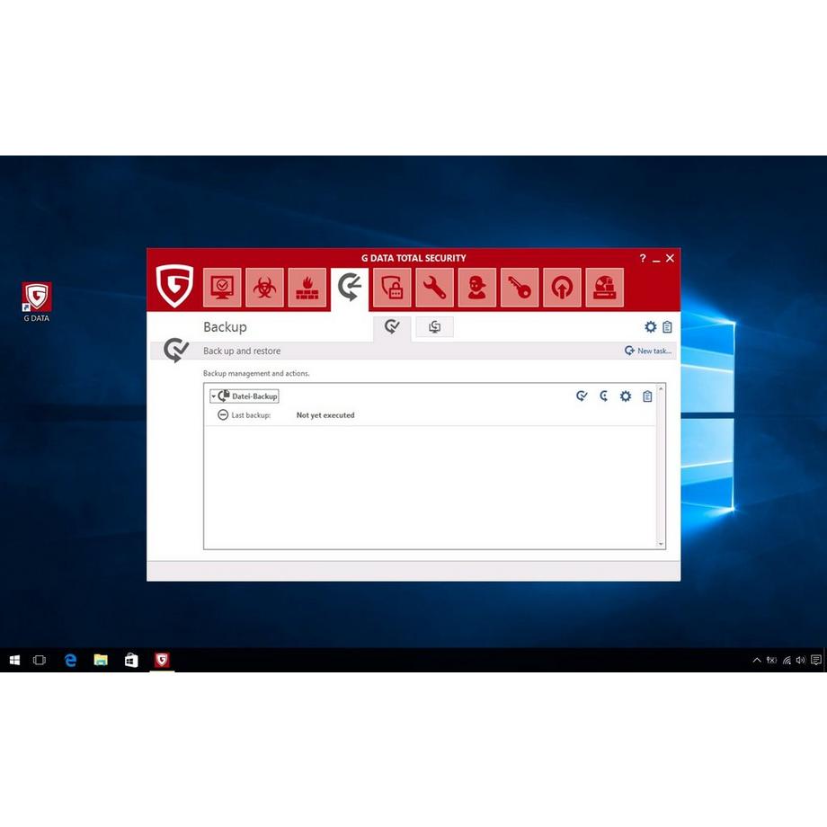Open the Tuner module with wrench icon
Image resolution: width=827 pixels, height=827 pixels.
point(433,287)
